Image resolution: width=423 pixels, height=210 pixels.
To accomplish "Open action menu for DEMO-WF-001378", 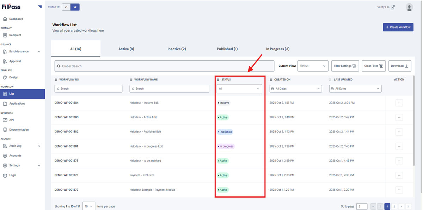I will tap(399, 160).
